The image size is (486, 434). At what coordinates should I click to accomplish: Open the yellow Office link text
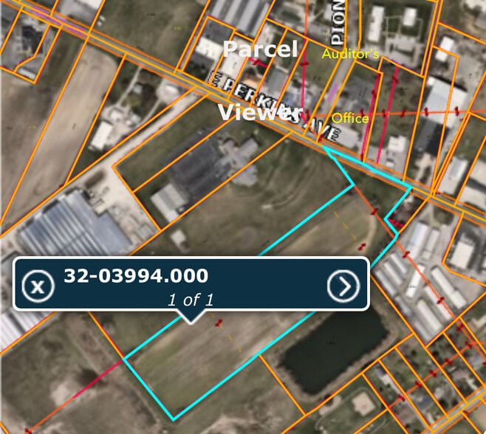coord(350,118)
